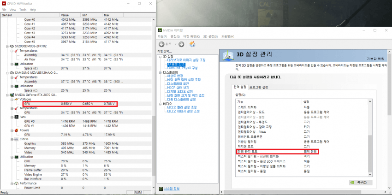Click the 3D cube icon beside 3D 설정 관리 heading
Screen dimensions: 392x195
228,55
